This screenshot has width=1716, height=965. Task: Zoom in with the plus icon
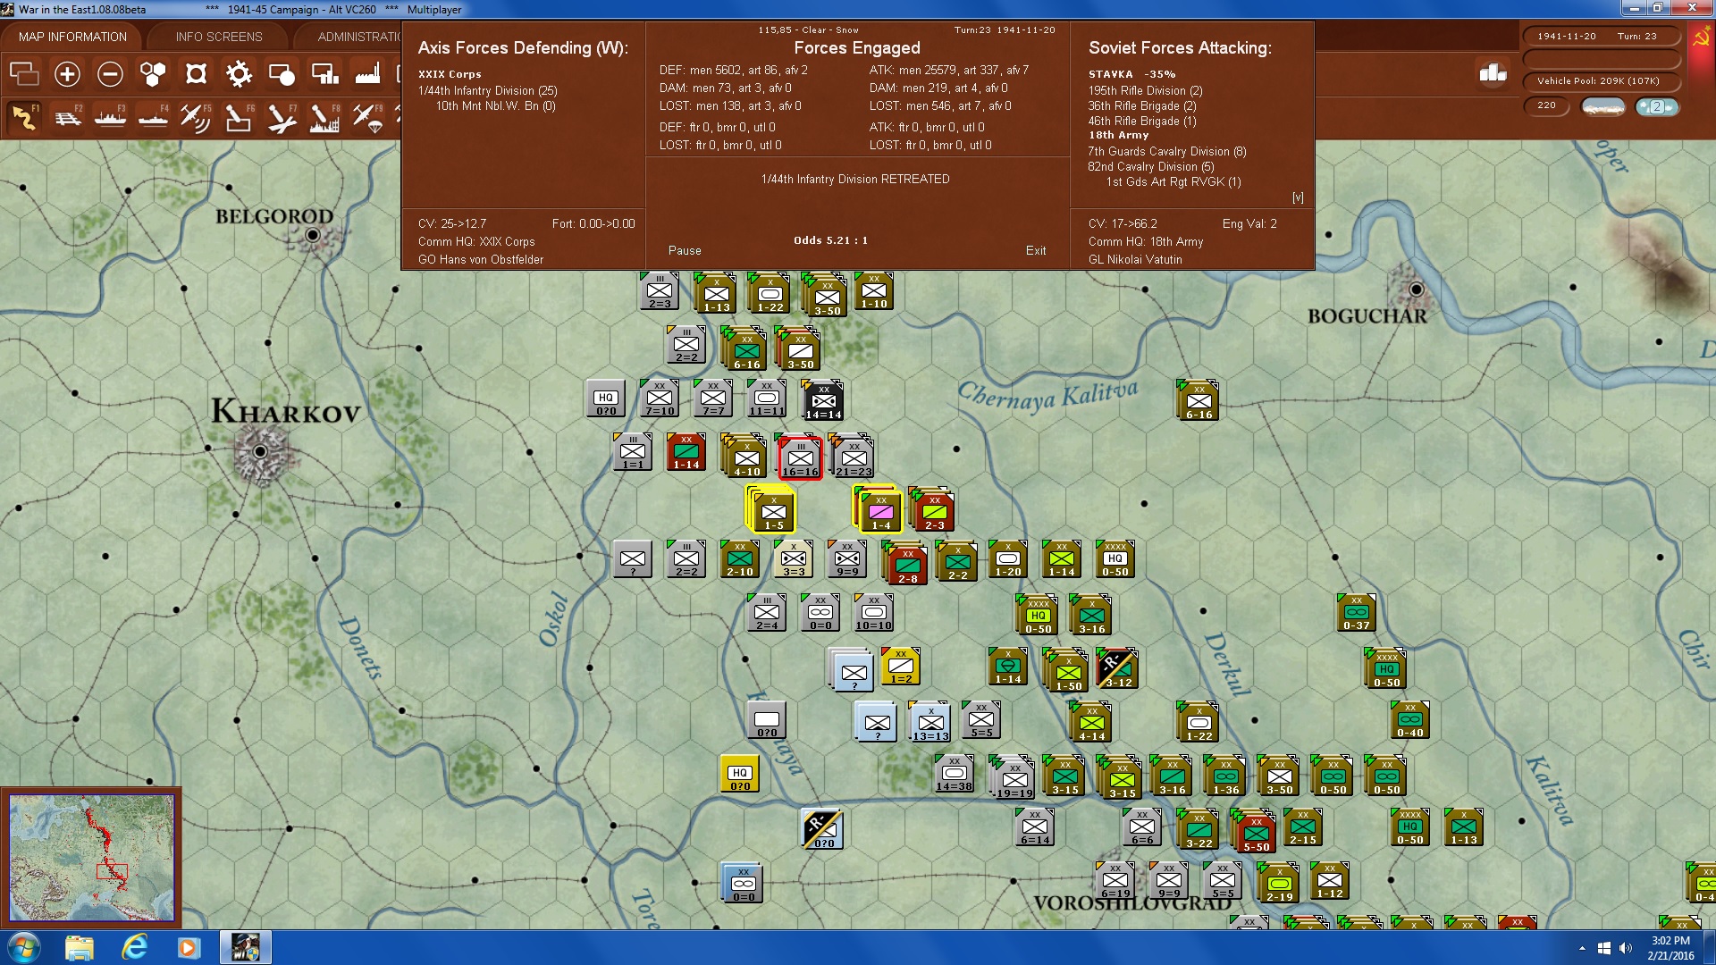pos(67,74)
